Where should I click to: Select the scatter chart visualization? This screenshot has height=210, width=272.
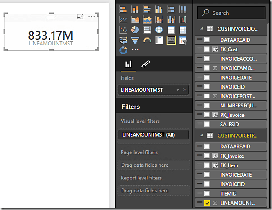[124, 30]
